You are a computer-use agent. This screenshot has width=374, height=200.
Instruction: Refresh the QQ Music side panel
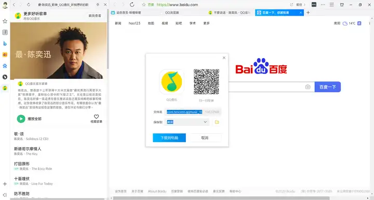tap(29, 5)
